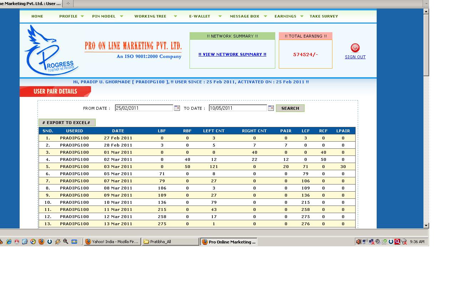This screenshot has width=457, height=286.
Task: Click the date cell 13 Mar 2011
Action: point(118,224)
